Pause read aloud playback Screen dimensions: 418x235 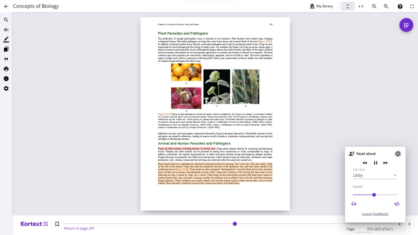pyautogui.click(x=376, y=163)
